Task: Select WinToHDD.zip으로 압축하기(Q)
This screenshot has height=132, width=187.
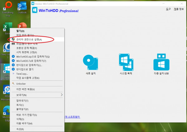Action: point(37,57)
